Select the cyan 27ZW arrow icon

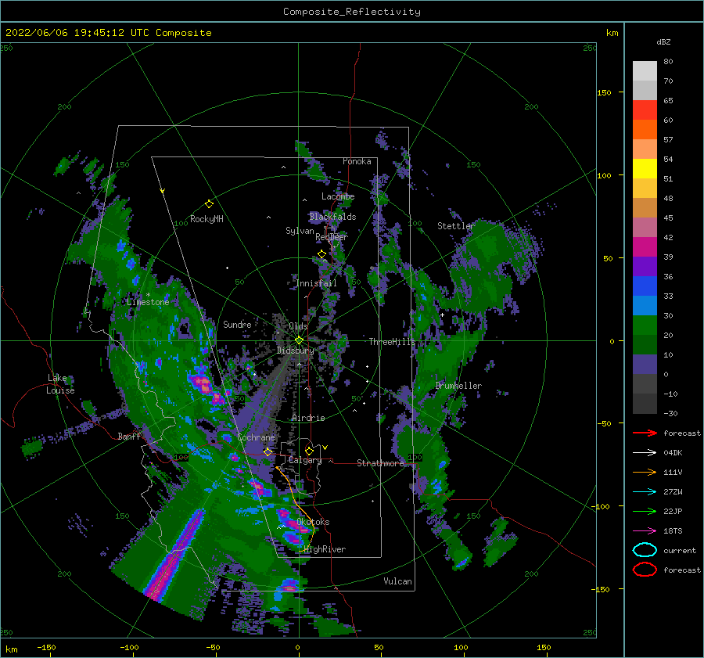click(x=645, y=492)
